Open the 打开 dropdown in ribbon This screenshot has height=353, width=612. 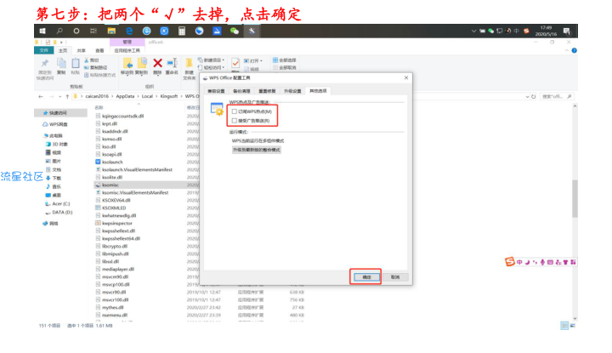click(253, 61)
